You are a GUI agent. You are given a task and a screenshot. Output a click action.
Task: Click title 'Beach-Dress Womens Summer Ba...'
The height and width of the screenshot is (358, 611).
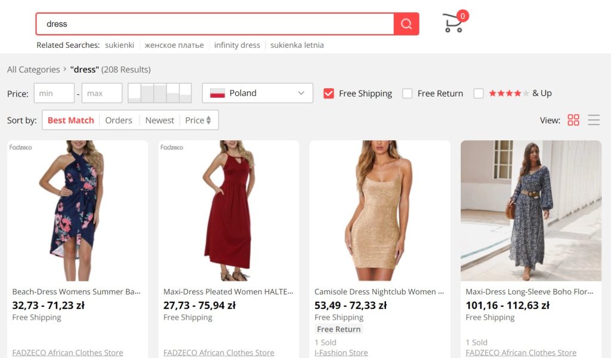click(76, 292)
